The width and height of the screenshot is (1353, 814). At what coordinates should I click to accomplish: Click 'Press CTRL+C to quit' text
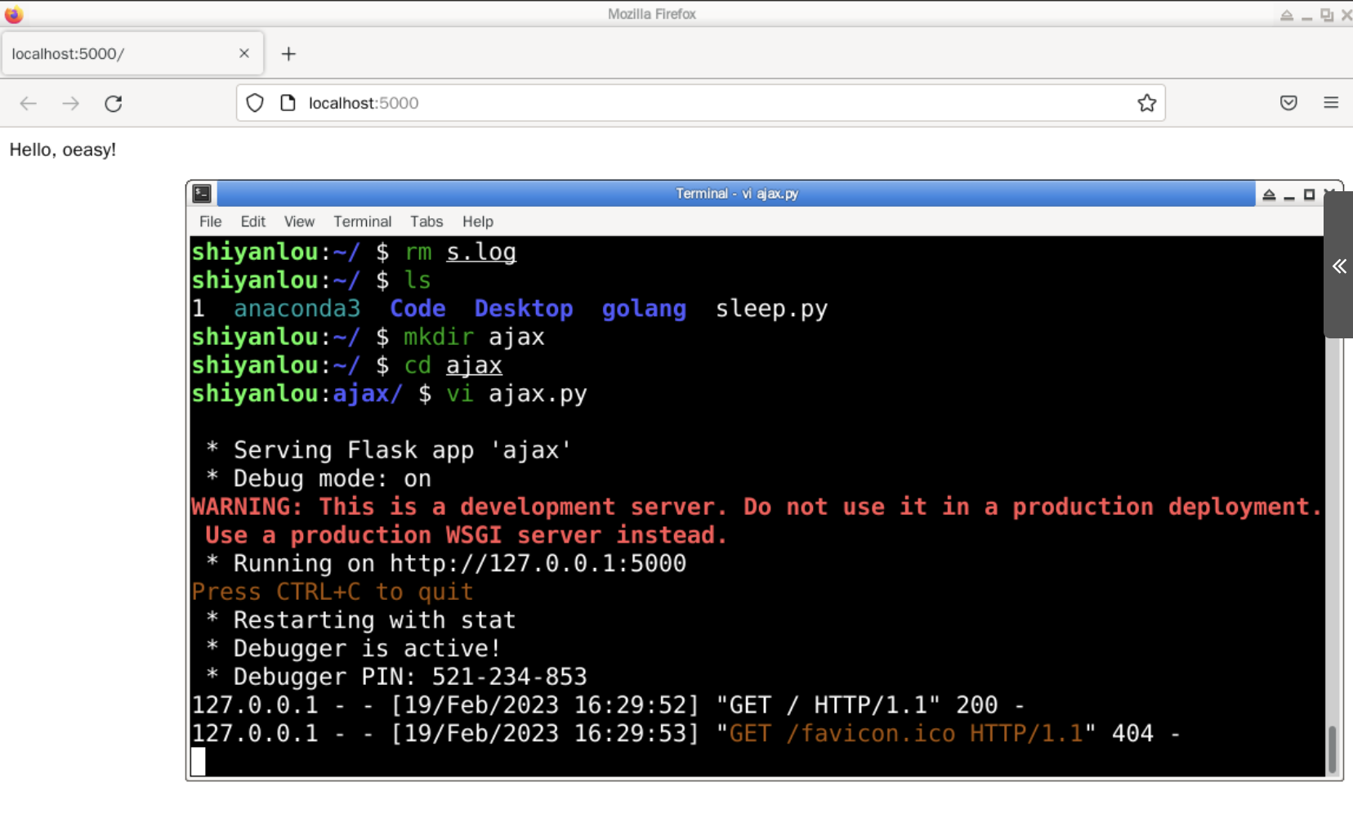[x=333, y=592]
